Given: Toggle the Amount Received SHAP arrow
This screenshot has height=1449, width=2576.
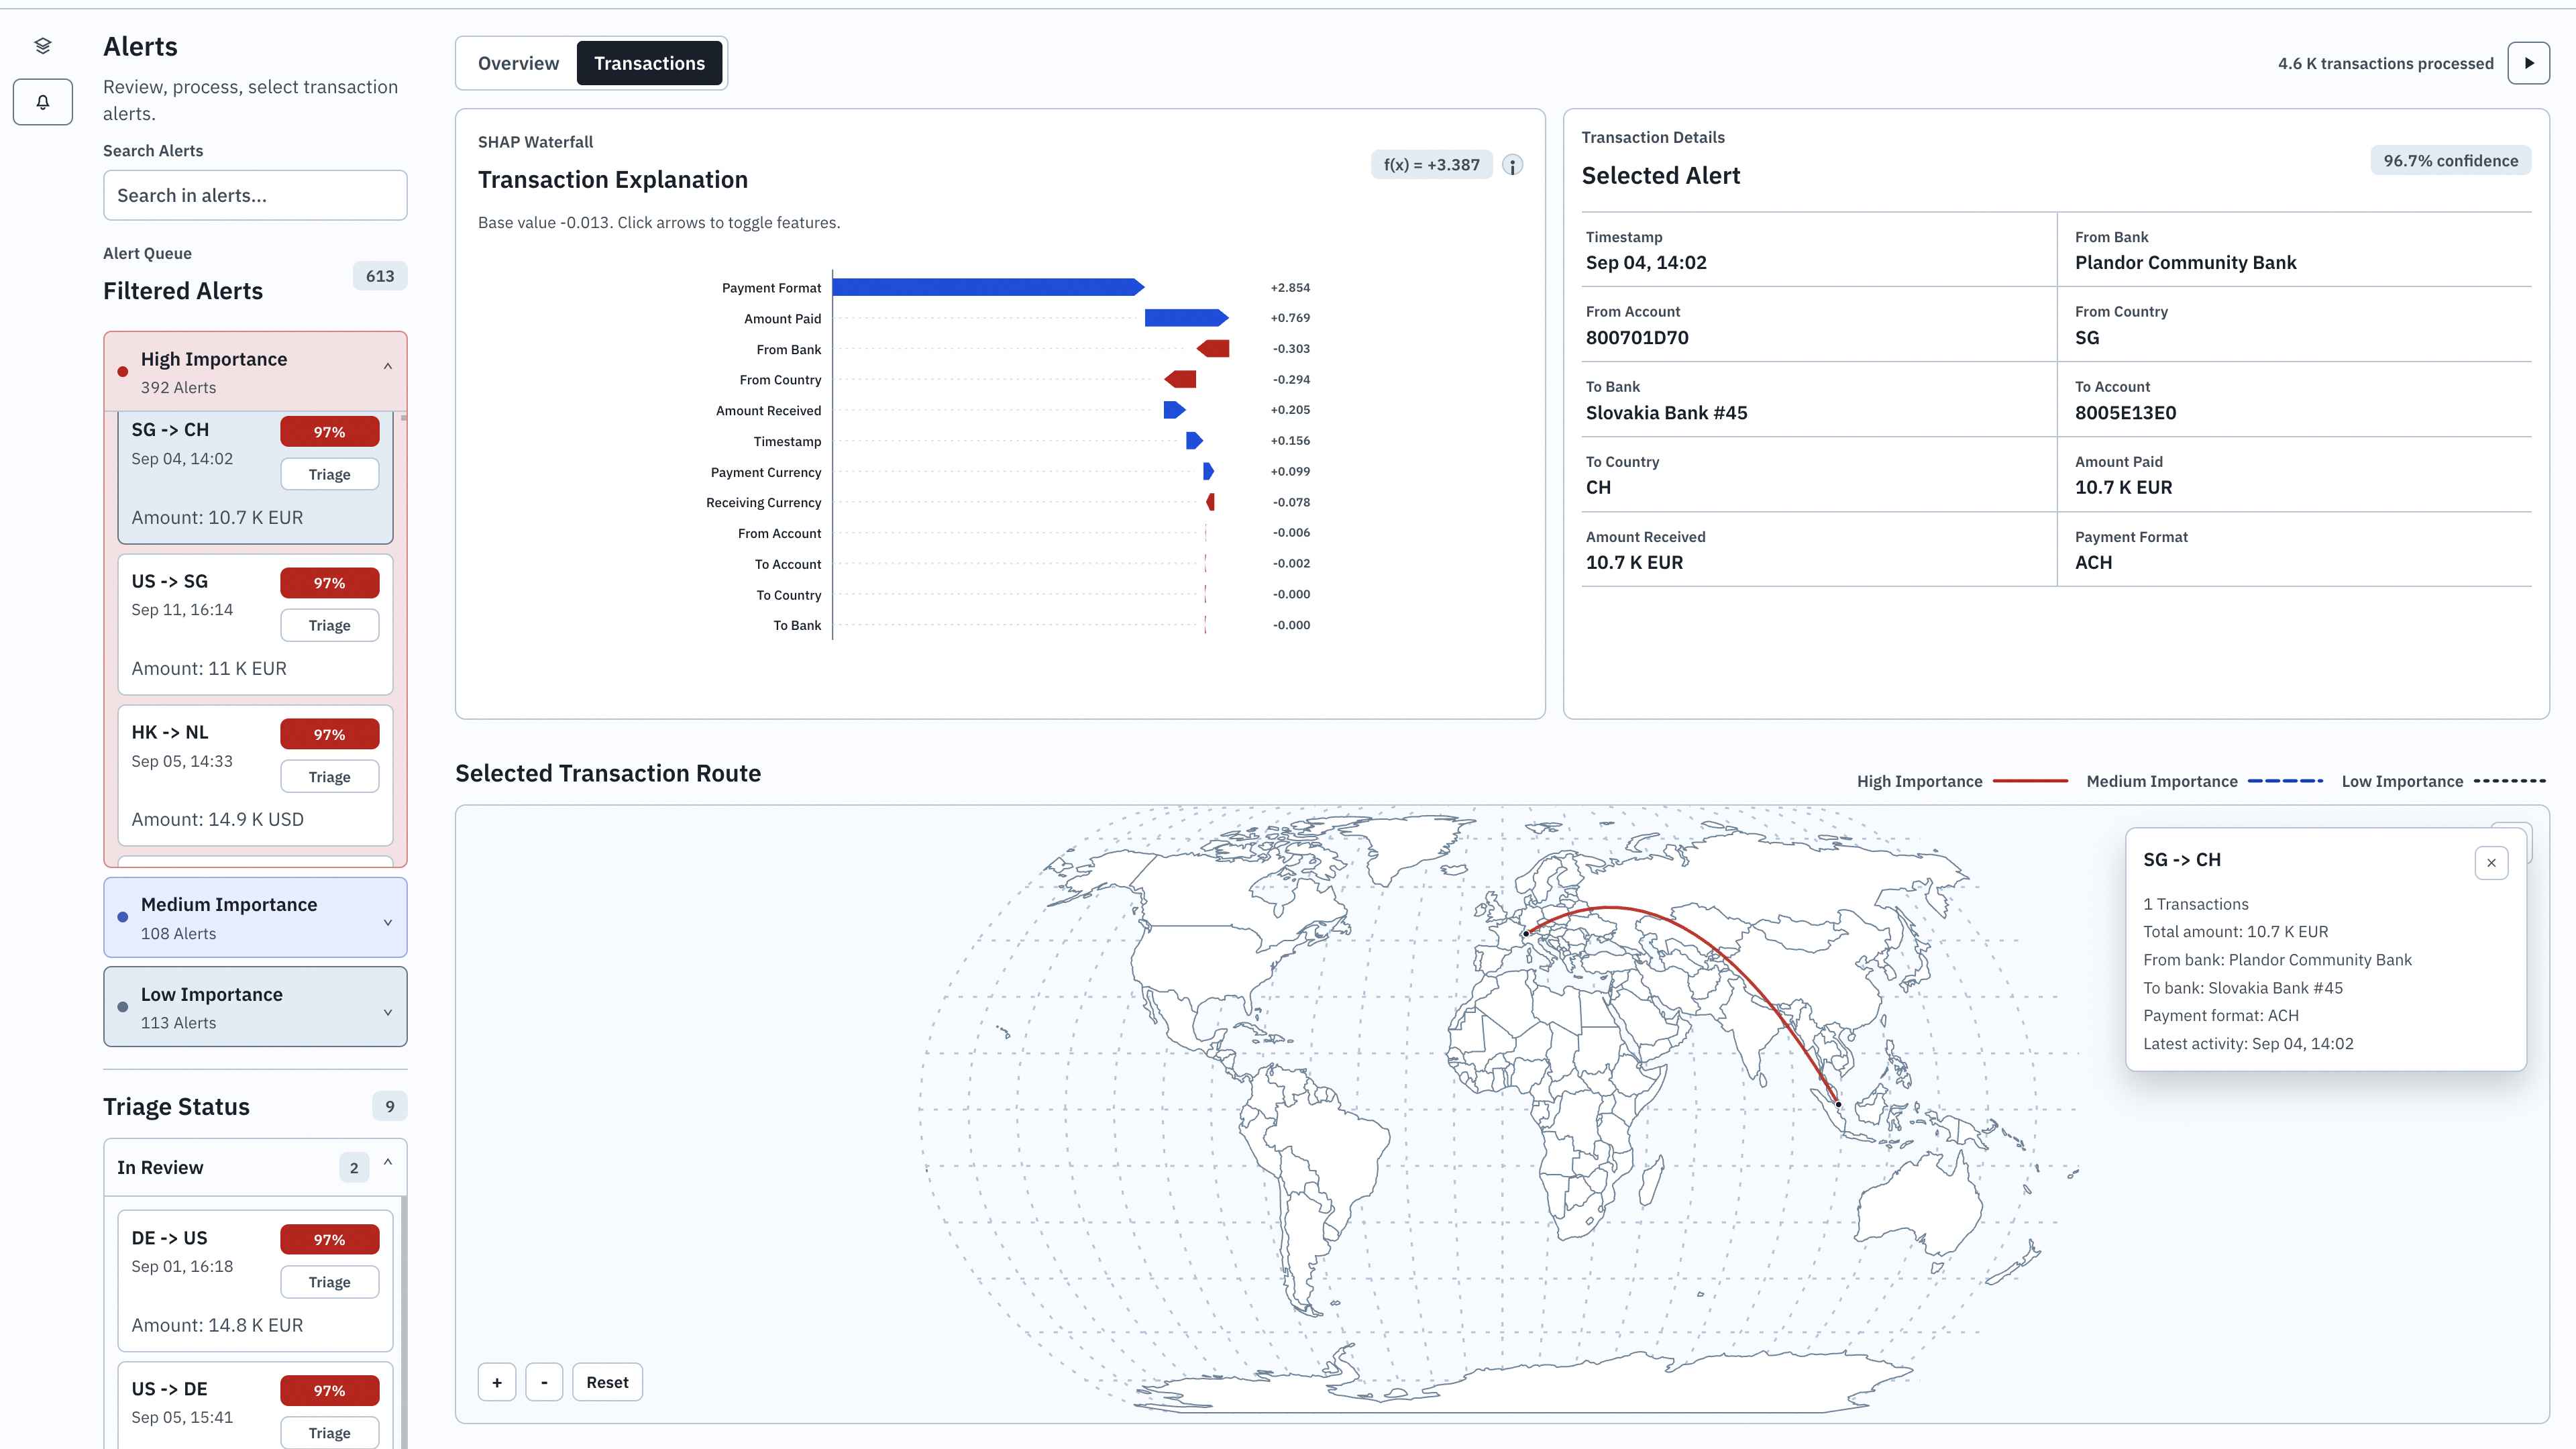Looking at the screenshot, I should tap(1175, 410).
